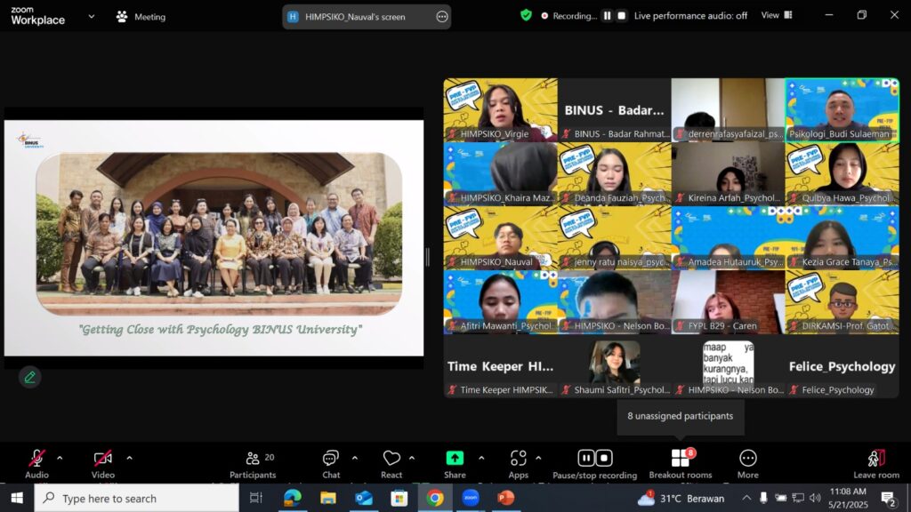Pause recording from the top bar
The image size is (911, 512).
coord(607,16)
